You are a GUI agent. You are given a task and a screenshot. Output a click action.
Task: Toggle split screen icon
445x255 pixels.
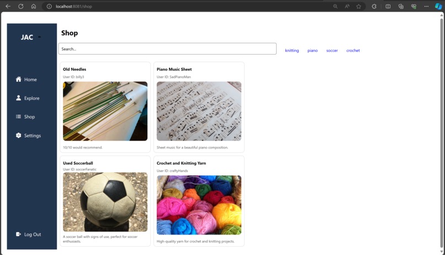pos(388,6)
